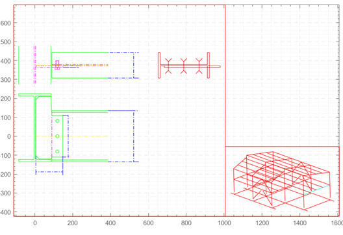Click the yellow dash-dot centerline in elevation view
Viewport: 343px width, 235px height.
72,136
